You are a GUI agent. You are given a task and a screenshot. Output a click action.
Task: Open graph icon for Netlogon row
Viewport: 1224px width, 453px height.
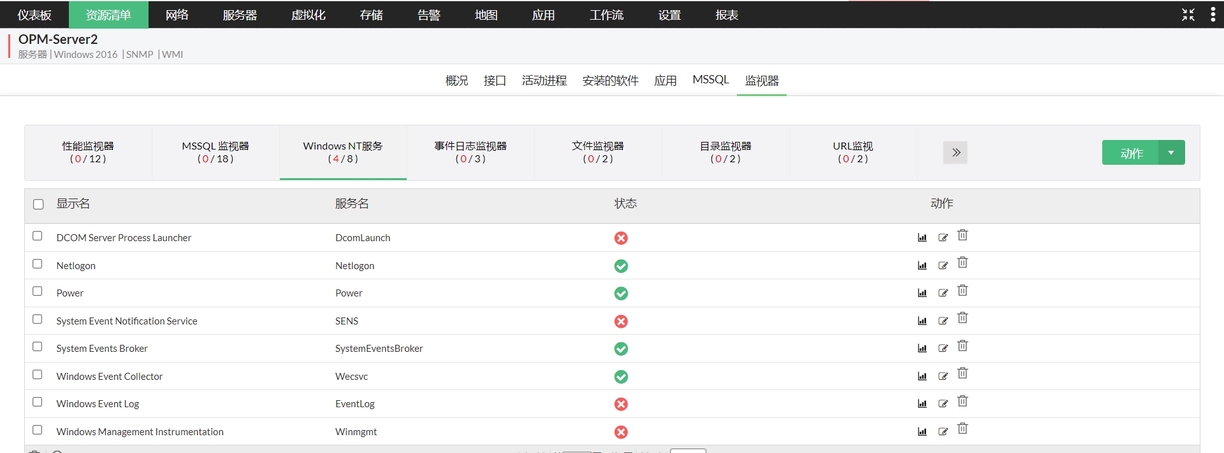click(922, 266)
